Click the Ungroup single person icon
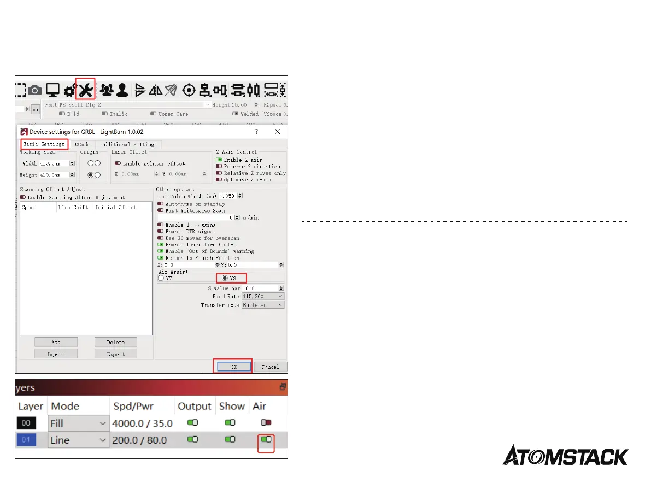Screen dimensions: 651x483 pyautogui.click(x=122, y=90)
